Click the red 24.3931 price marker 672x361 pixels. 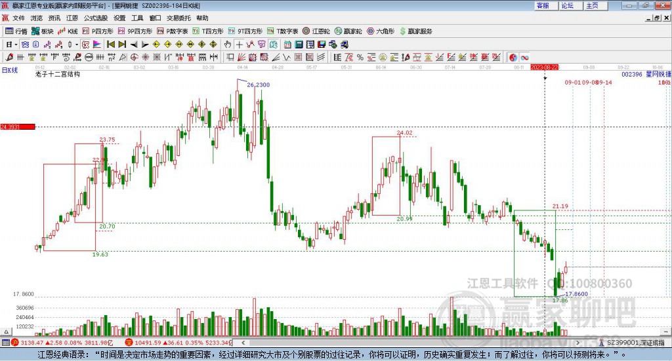[x=18, y=126]
